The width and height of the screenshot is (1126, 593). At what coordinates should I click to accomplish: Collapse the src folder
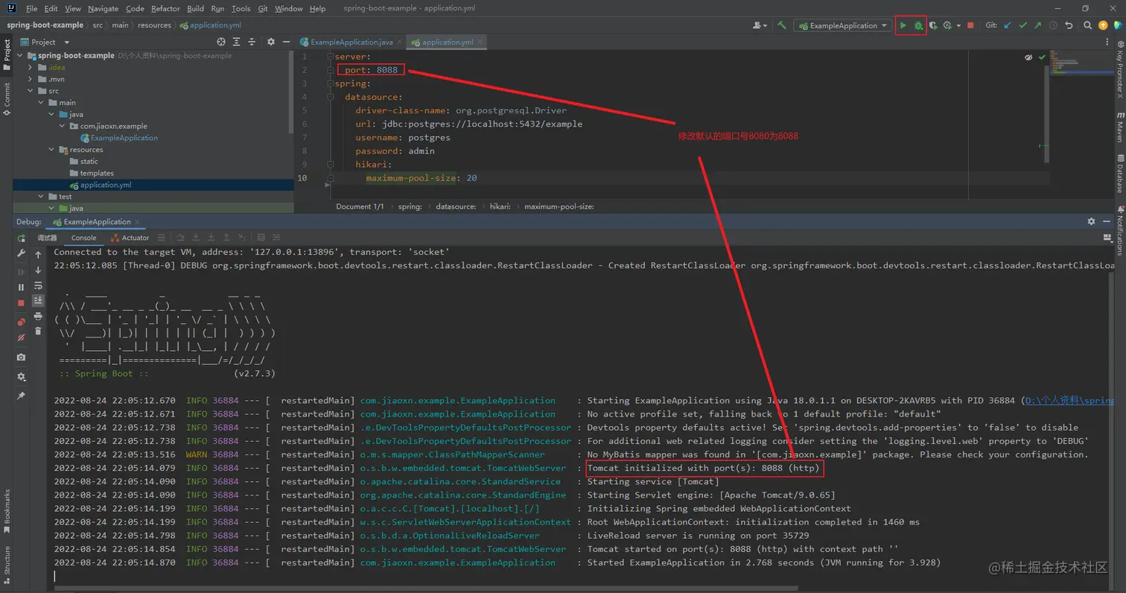point(31,91)
